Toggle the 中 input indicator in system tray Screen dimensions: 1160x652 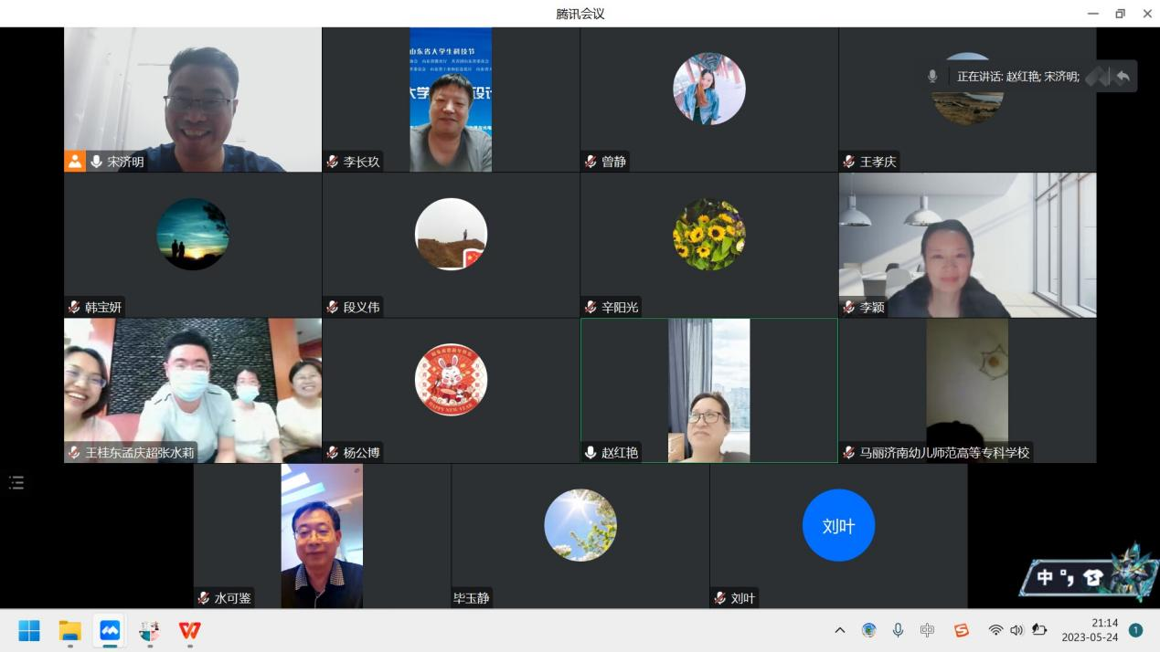click(928, 630)
